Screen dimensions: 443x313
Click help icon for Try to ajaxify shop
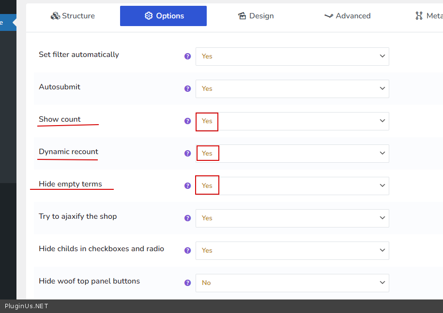[x=188, y=218]
